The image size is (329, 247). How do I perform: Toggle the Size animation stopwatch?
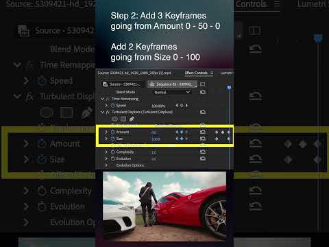112,139
